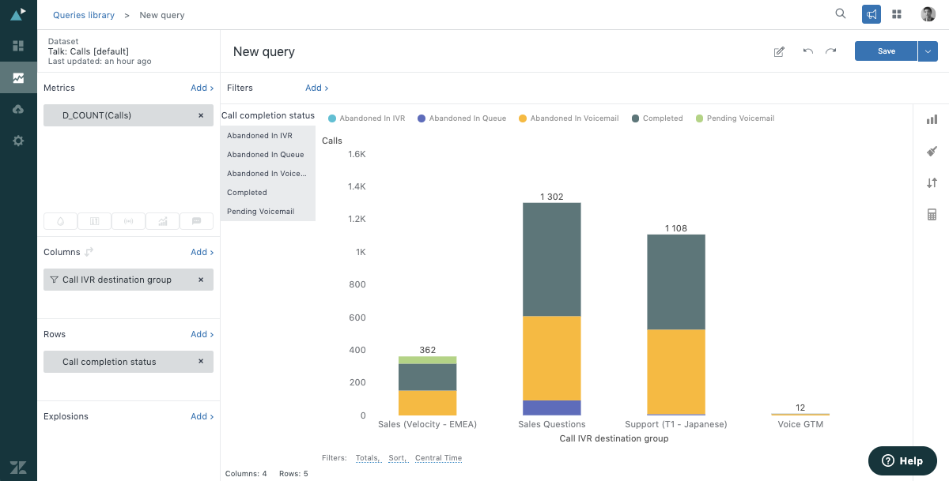Toggle Abandoned In IVR legend series
Image resolution: width=949 pixels, height=481 pixels.
[366, 118]
